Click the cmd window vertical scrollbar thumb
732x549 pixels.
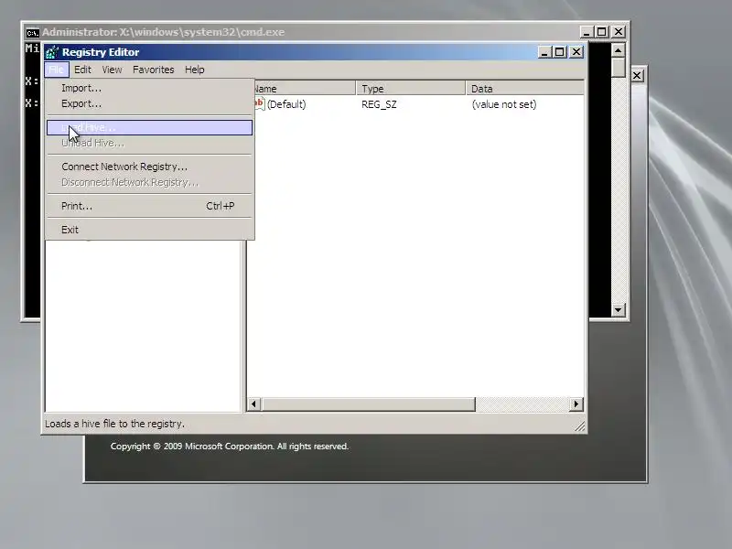tap(619, 68)
